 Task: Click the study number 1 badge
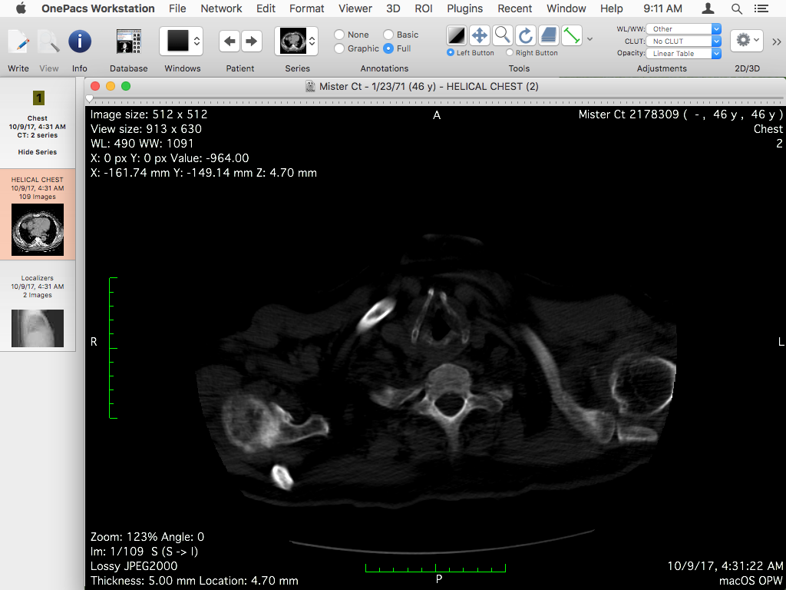(x=38, y=98)
